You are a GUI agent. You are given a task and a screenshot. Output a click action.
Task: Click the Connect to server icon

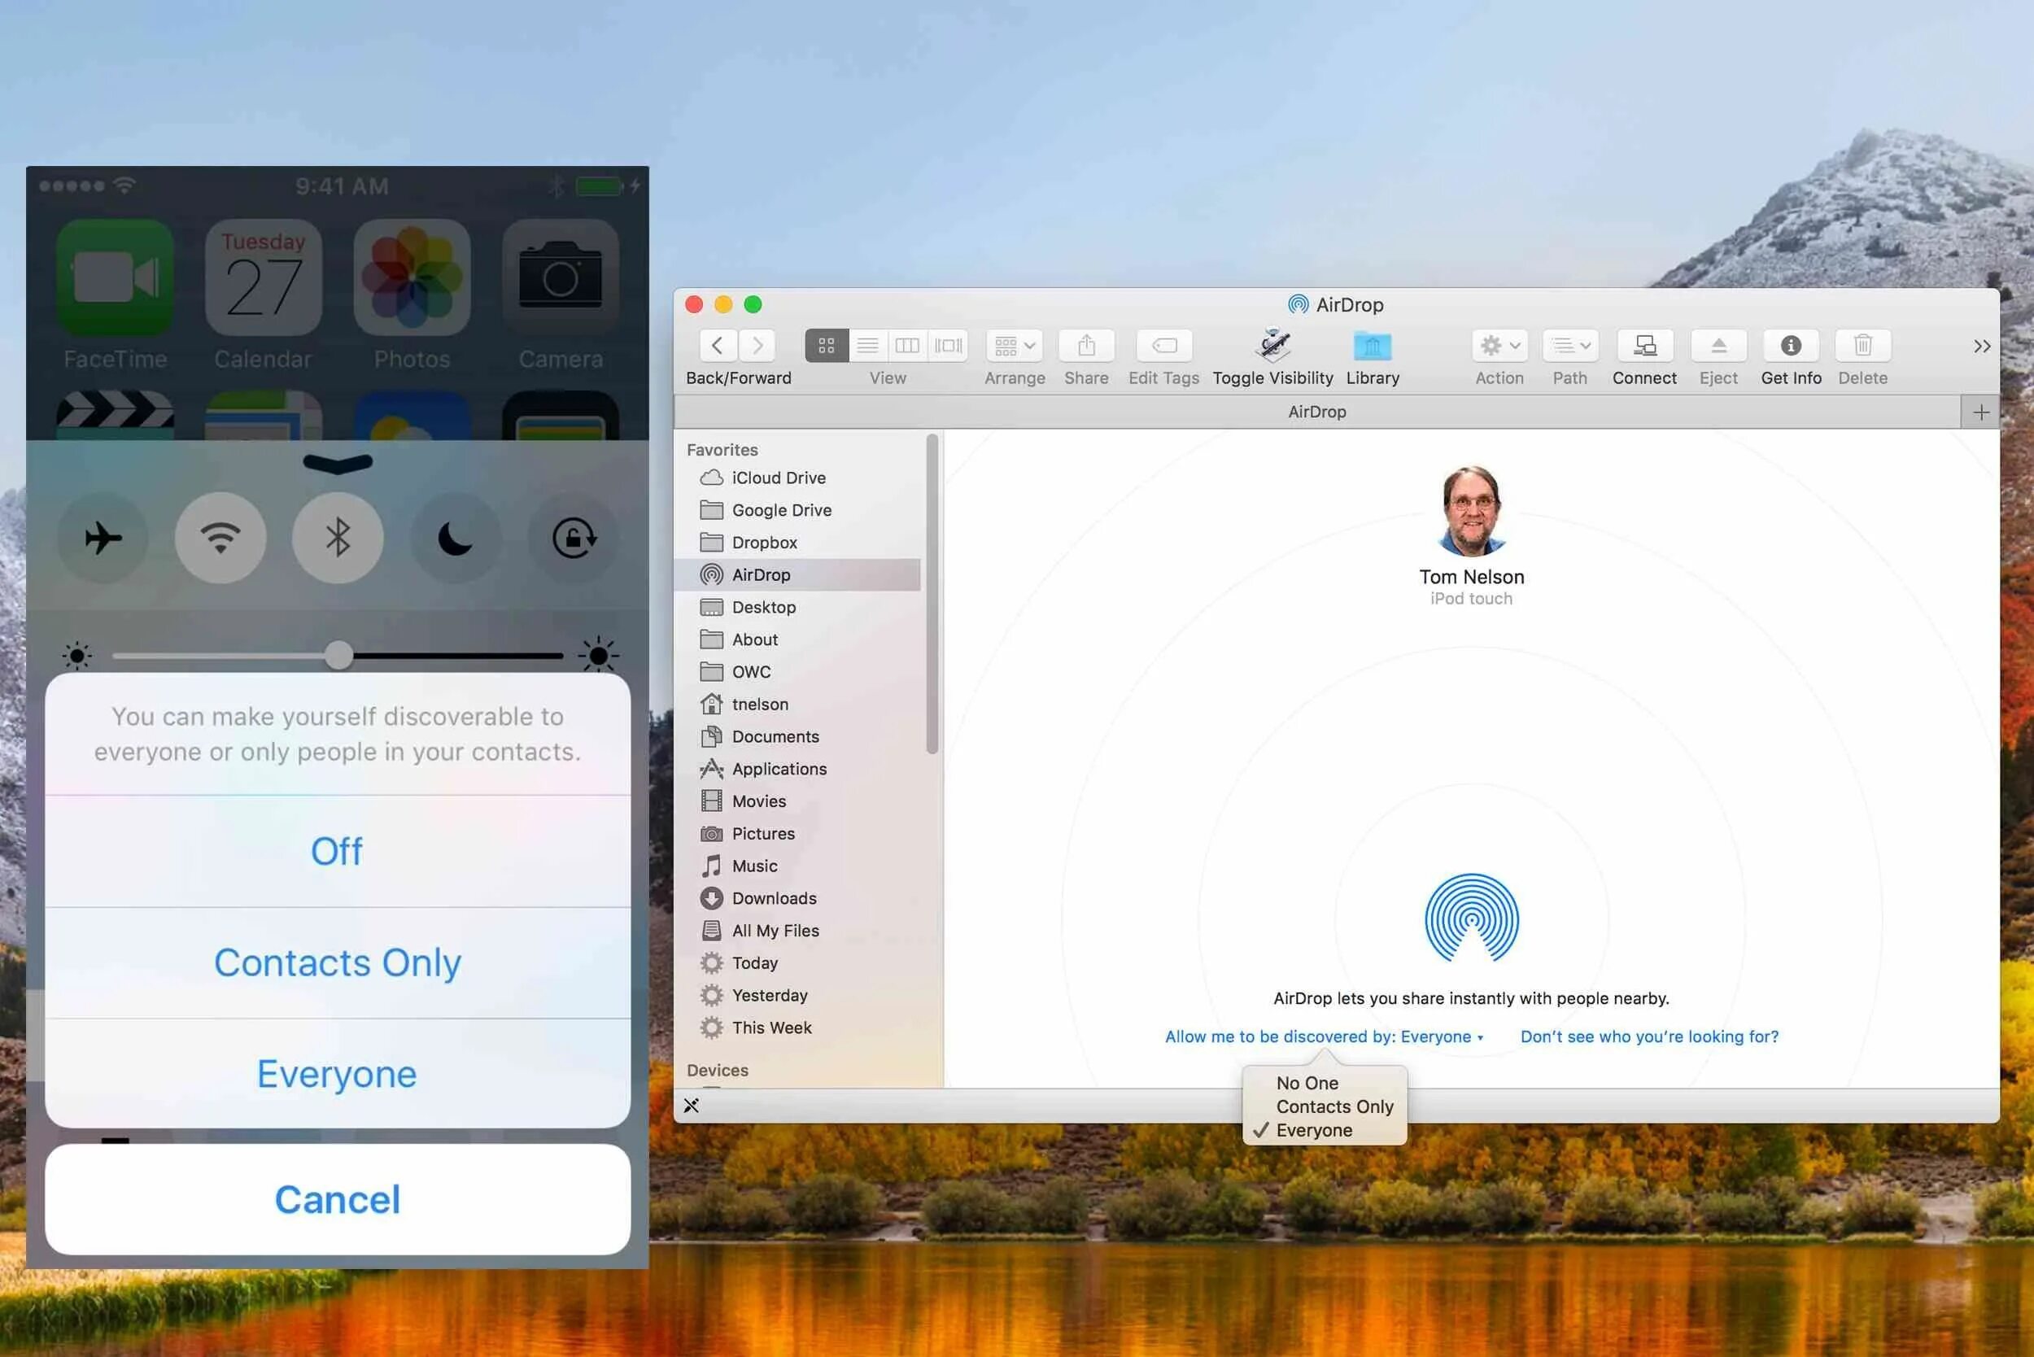(x=1643, y=347)
